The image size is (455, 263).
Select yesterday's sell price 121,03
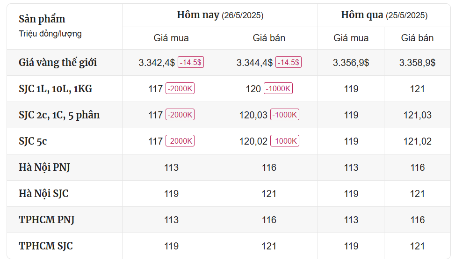[417, 115]
